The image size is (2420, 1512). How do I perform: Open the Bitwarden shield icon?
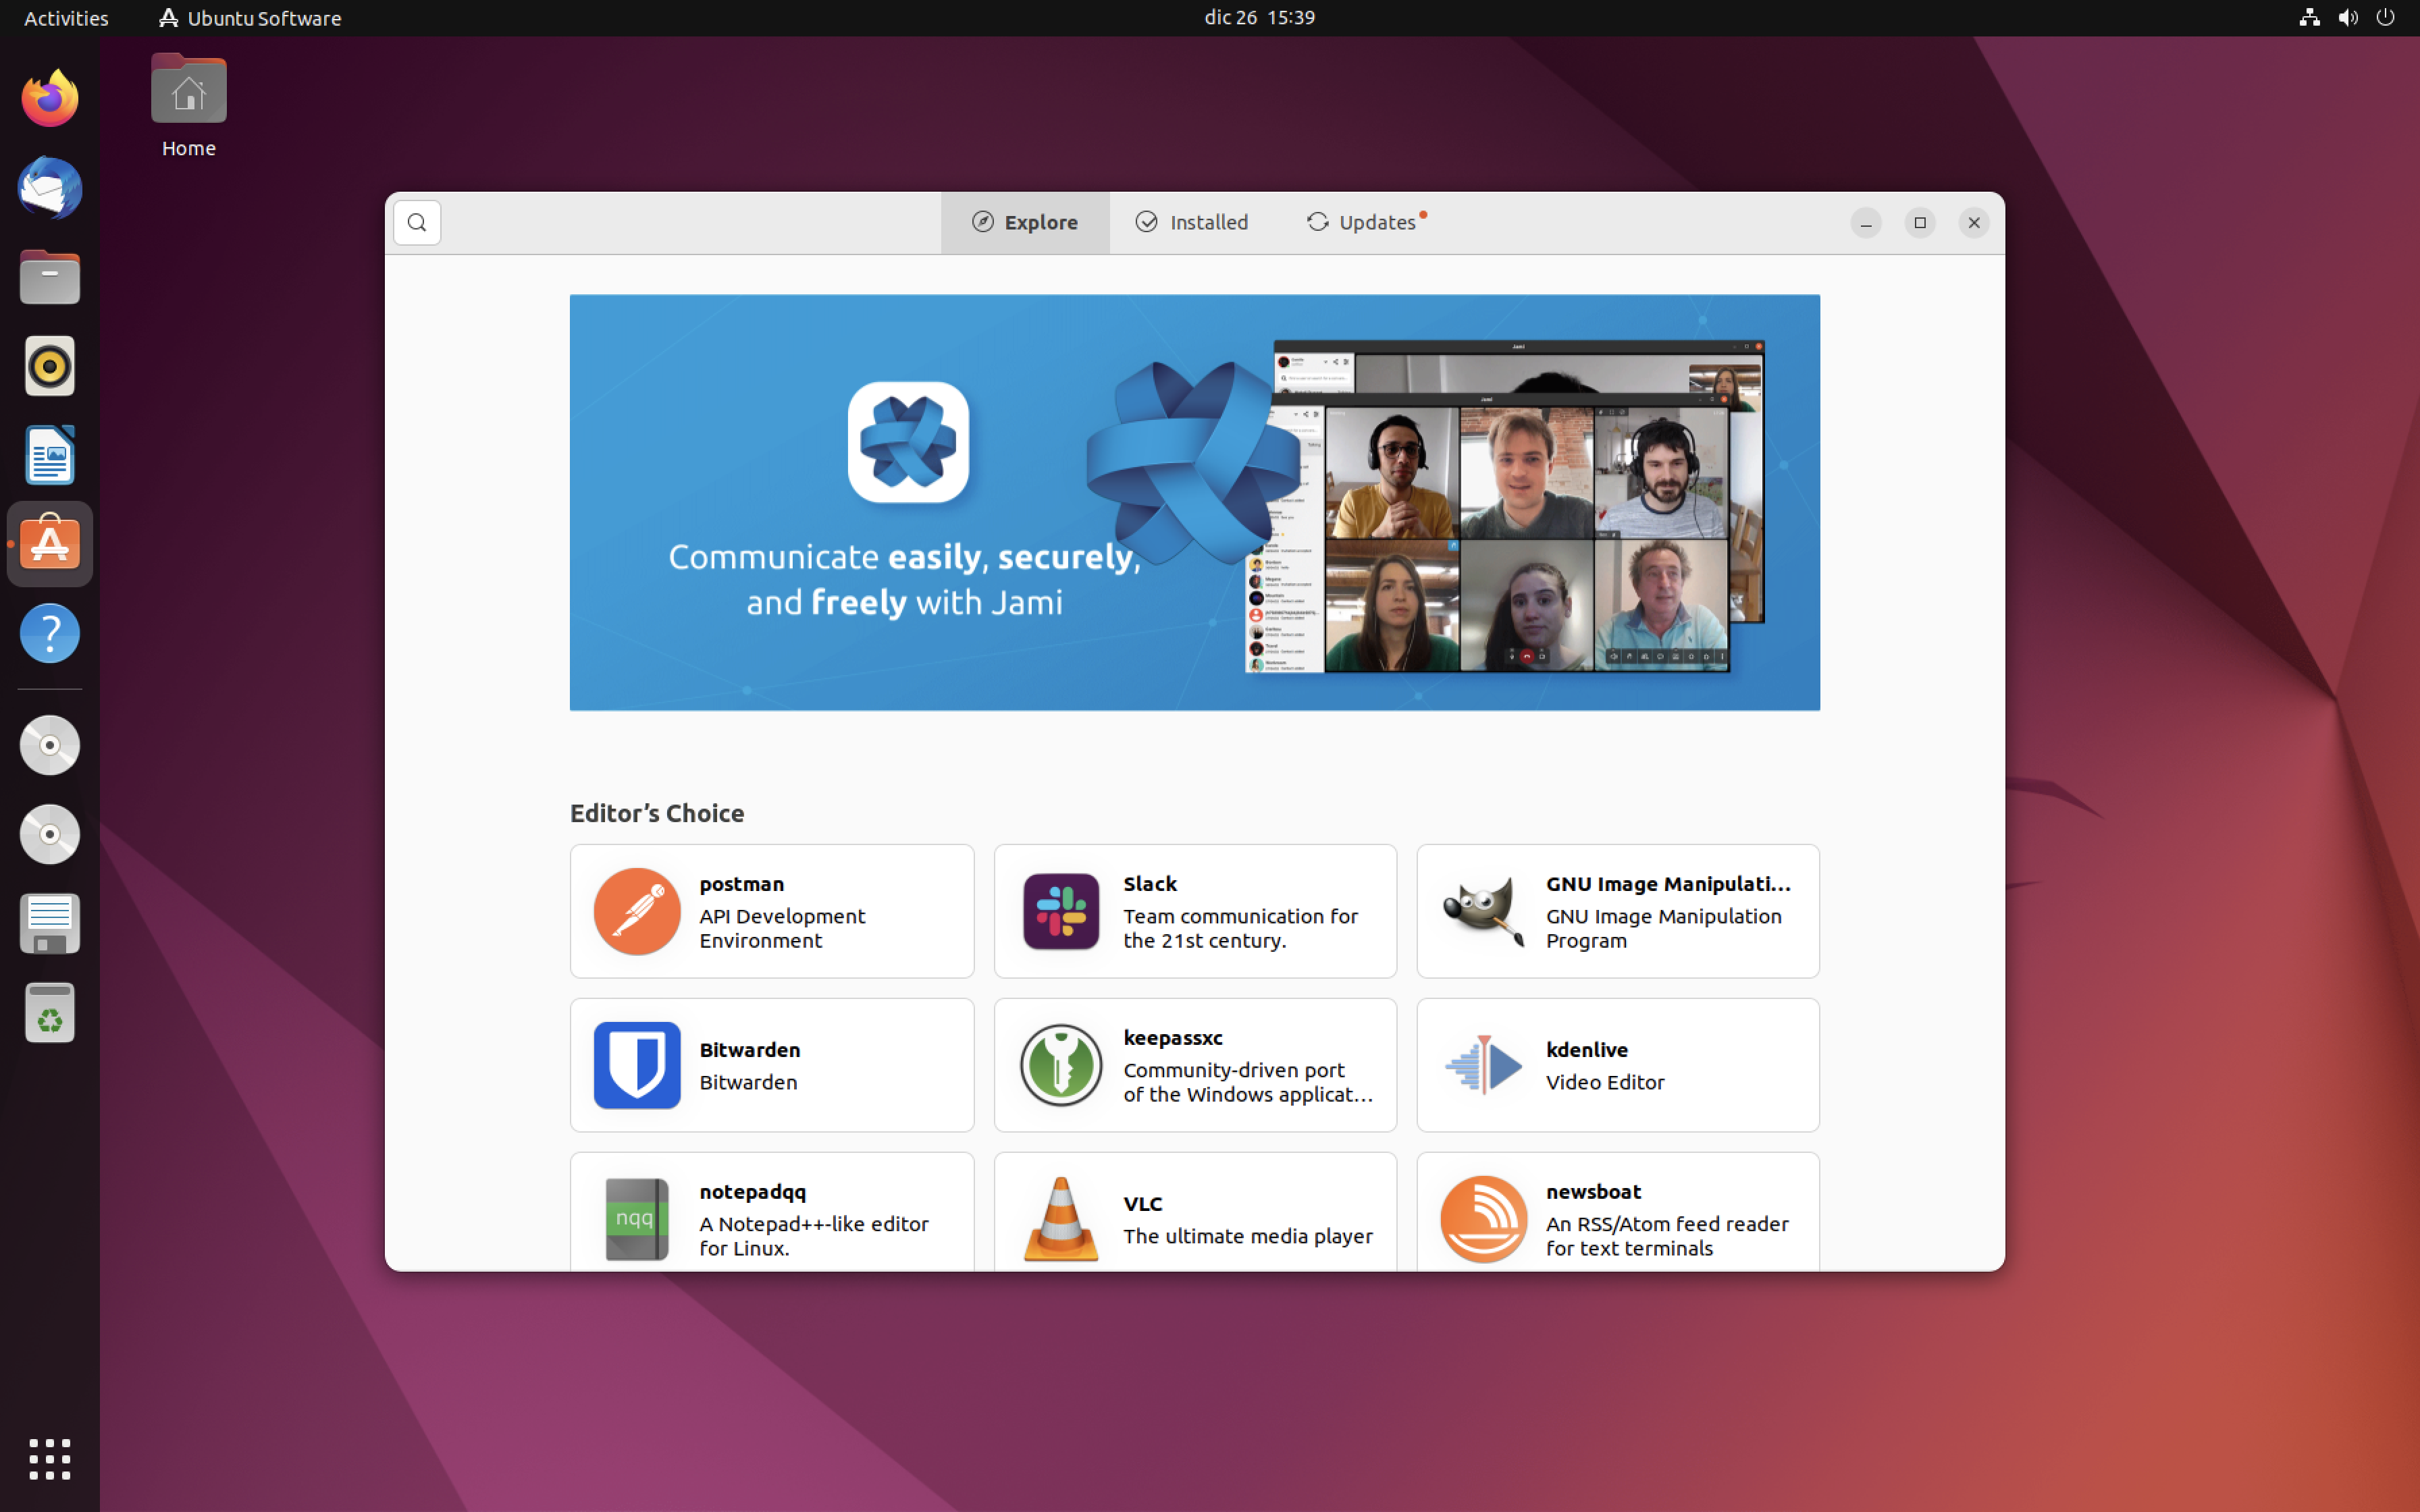pyautogui.click(x=637, y=1065)
